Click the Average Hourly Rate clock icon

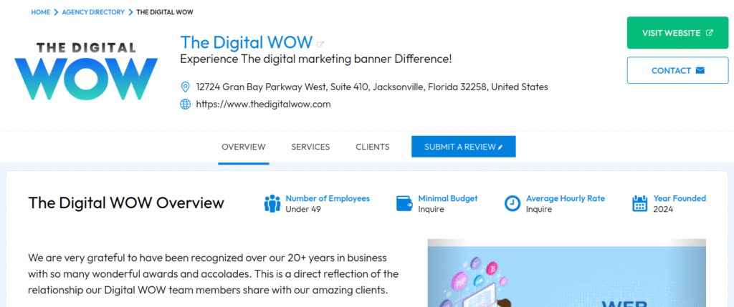(512, 203)
